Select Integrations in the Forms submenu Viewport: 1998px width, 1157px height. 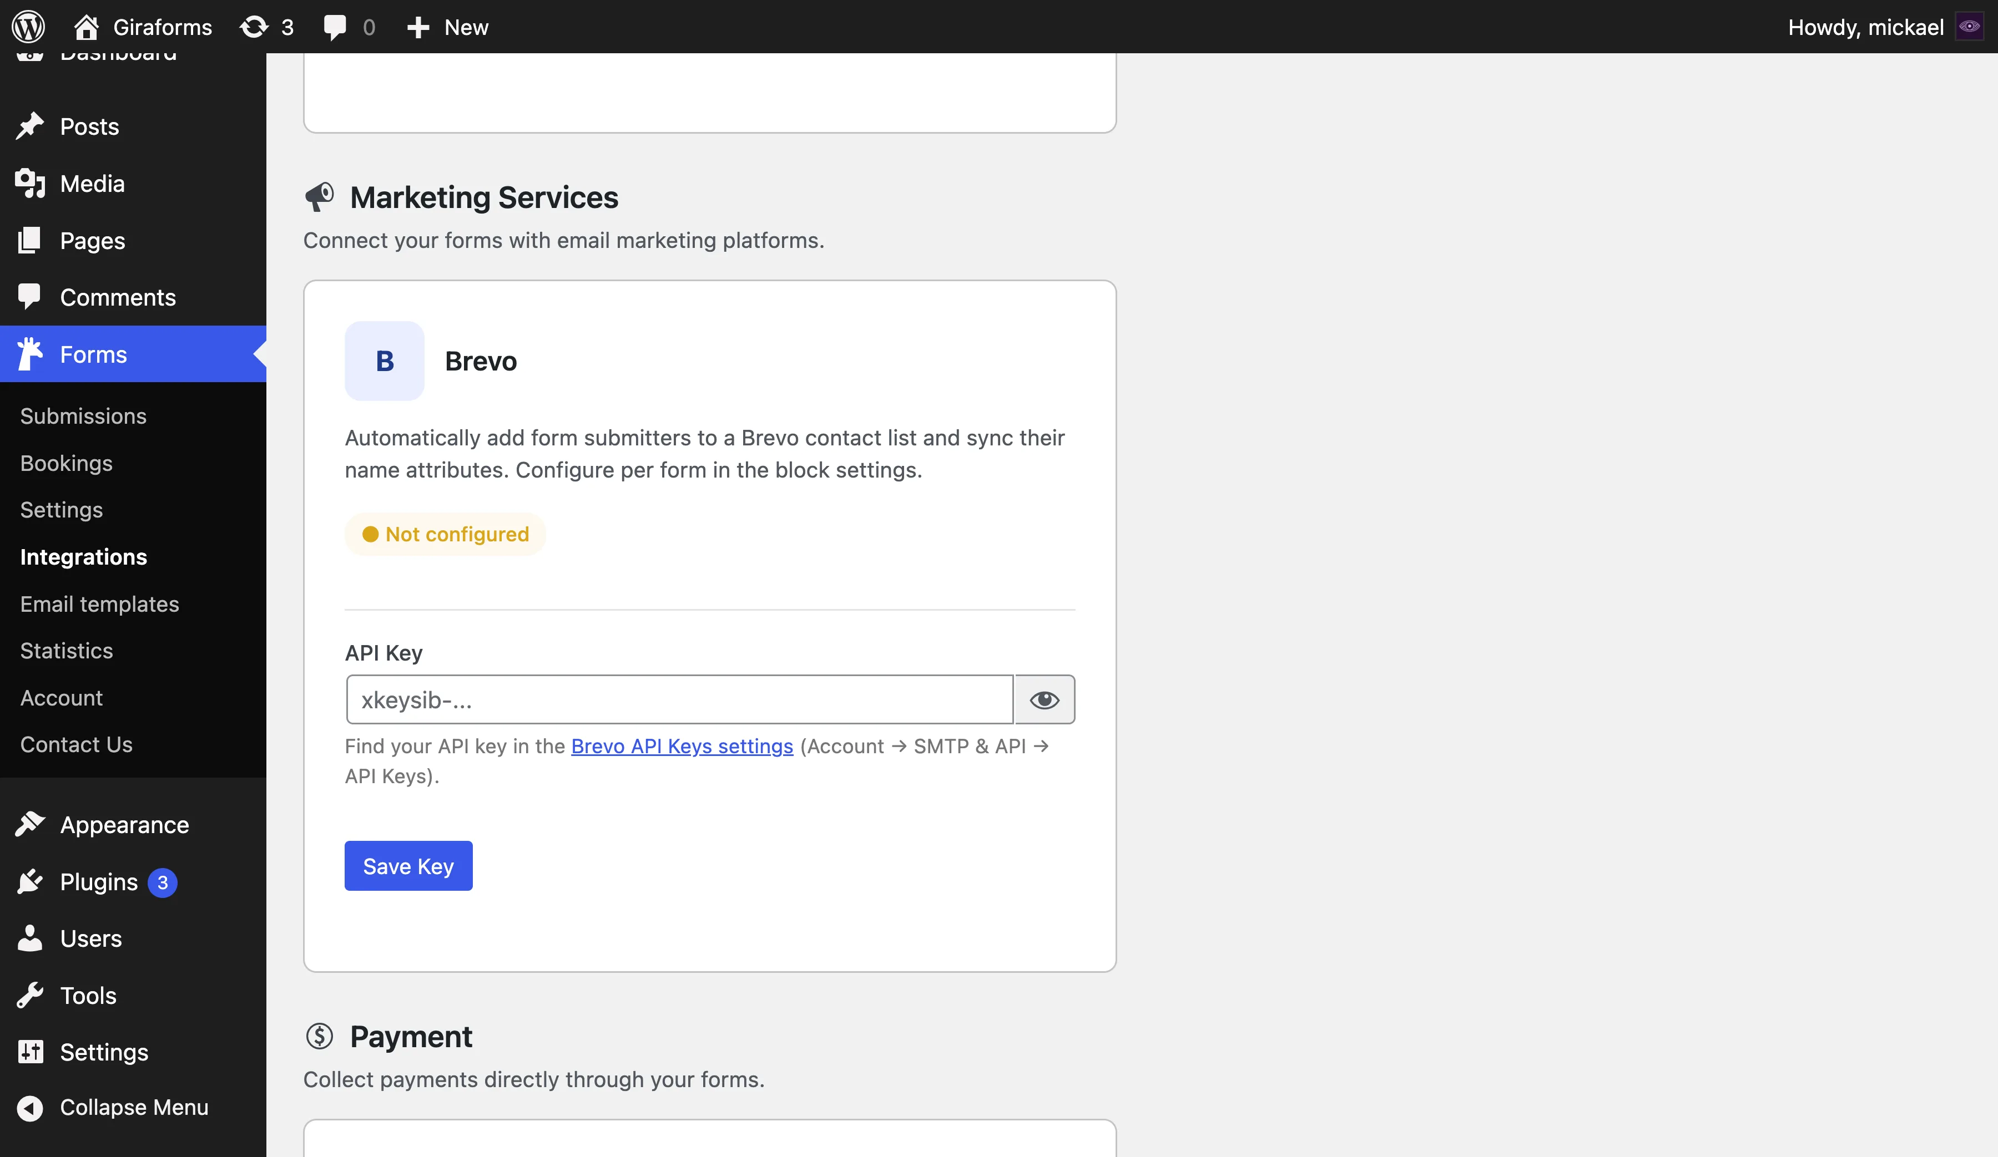[83, 556]
